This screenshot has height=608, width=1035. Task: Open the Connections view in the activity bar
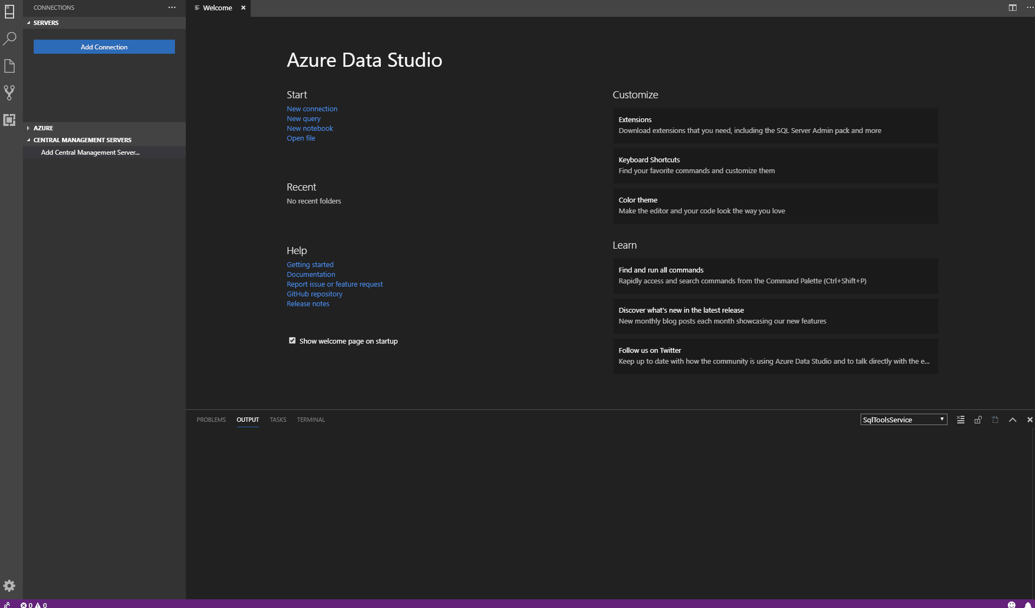pos(9,11)
